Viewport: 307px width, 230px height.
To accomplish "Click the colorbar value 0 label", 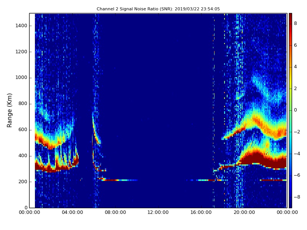I will pos(295,110).
